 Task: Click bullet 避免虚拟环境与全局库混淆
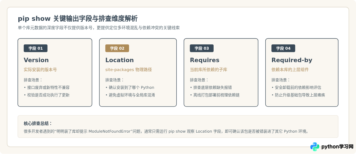[130, 95]
